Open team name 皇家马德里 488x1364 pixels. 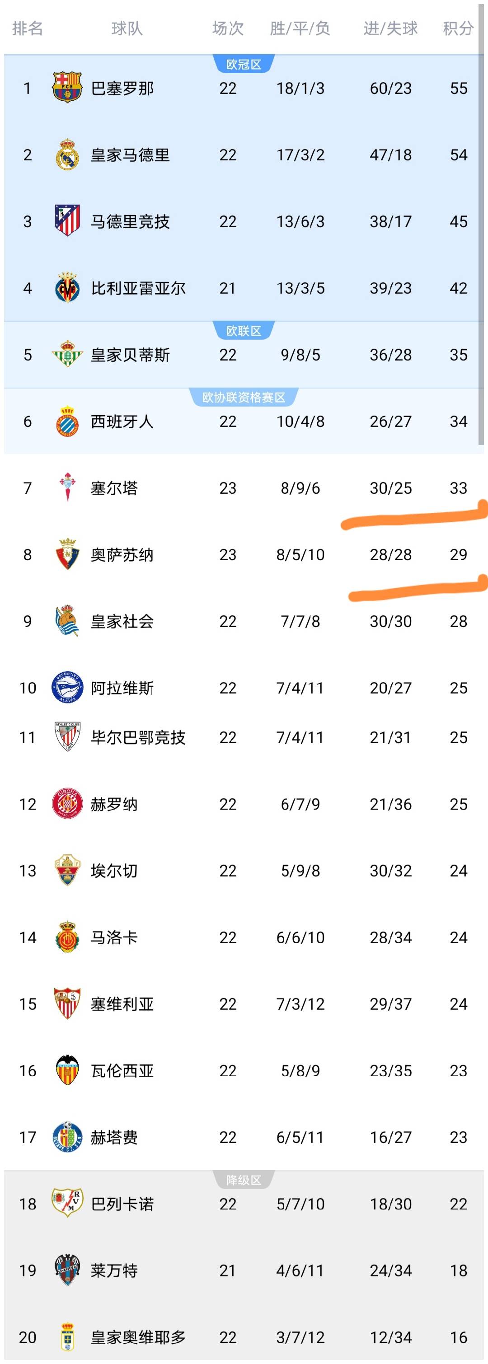point(130,155)
